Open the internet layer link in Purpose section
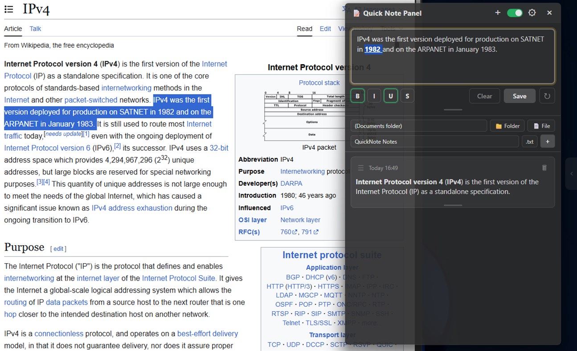The width and height of the screenshot is (577, 351). pos(98,278)
